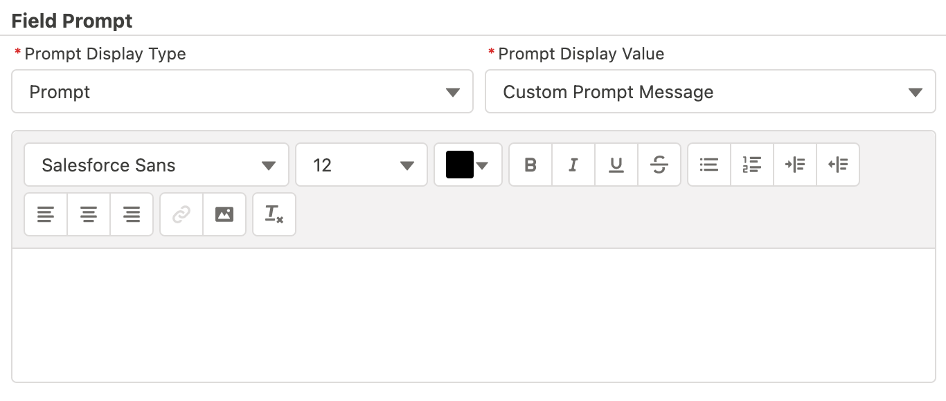946x401 pixels.
Task: Open the Prompt Display Value dropdown
Action: tap(711, 92)
